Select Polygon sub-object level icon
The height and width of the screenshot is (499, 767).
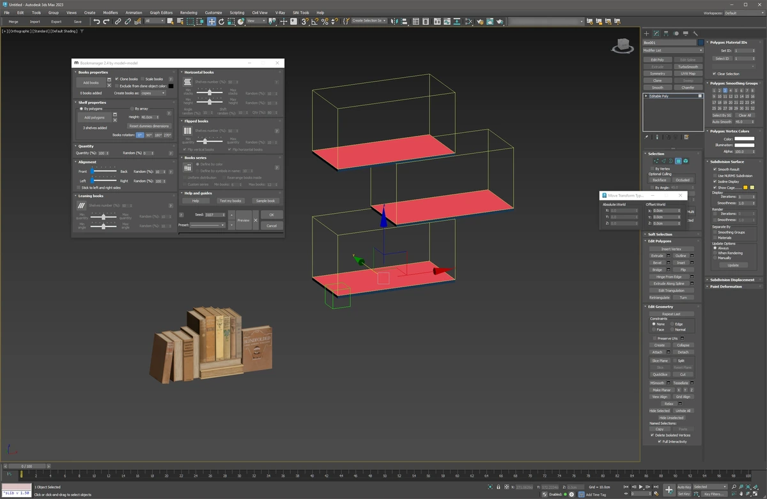[x=678, y=161]
